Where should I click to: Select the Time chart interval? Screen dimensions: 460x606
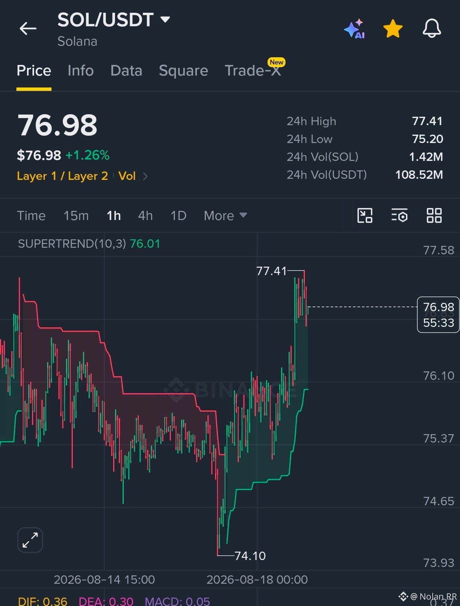[31, 216]
